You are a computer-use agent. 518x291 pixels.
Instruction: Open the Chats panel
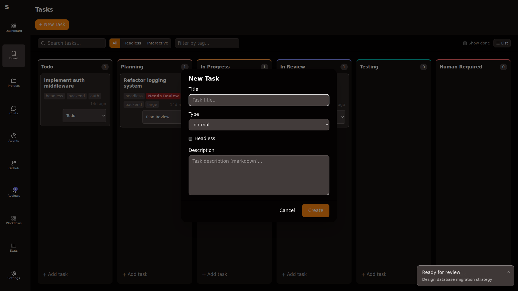pyautogui.click(x=13, y=110)
